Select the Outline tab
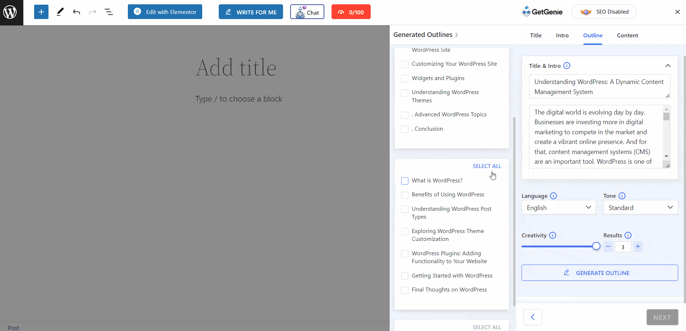 tap(593, 35)
